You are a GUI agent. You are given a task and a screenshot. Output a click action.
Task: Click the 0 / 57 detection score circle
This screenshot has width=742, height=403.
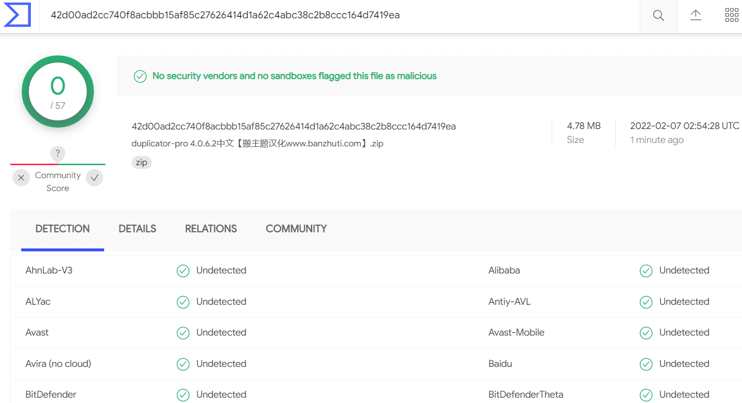pyautogui.click(x=58, y=91)
